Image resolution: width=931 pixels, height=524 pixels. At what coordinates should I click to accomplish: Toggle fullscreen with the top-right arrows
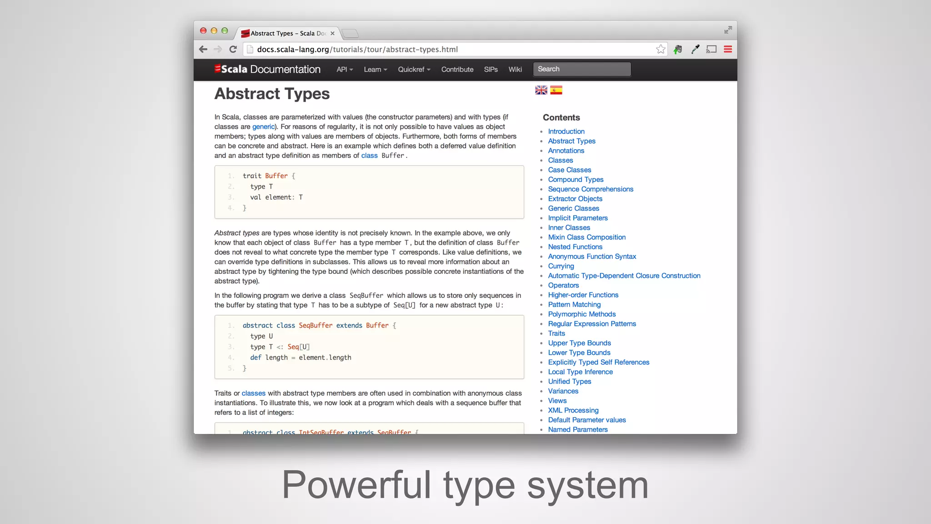coord(728,30)
